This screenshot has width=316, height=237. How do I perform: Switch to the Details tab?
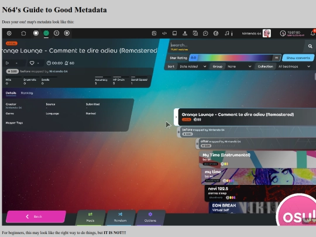[11, 93]
